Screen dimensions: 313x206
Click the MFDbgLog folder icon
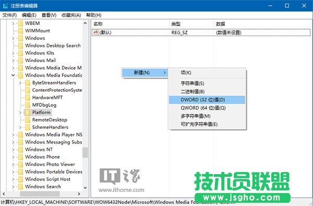point(28,105)
